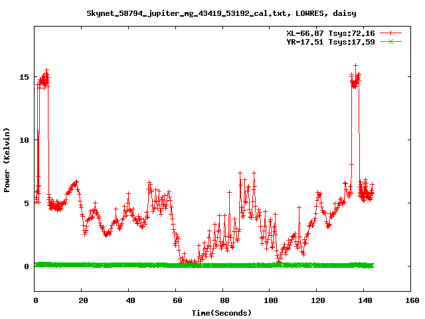425x319 pixels.
Task: Click the y-axis tick label 15
Action: click(x=24, y=77)
